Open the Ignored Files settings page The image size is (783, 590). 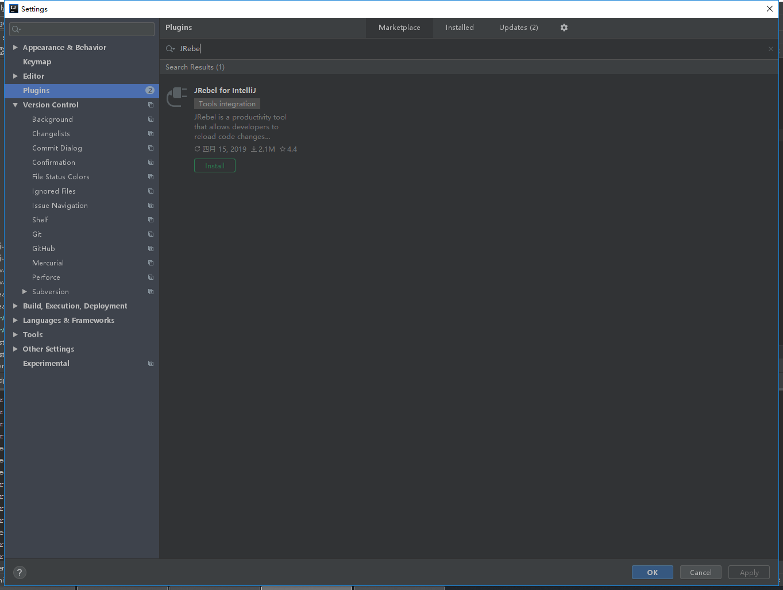coord(54,191)
